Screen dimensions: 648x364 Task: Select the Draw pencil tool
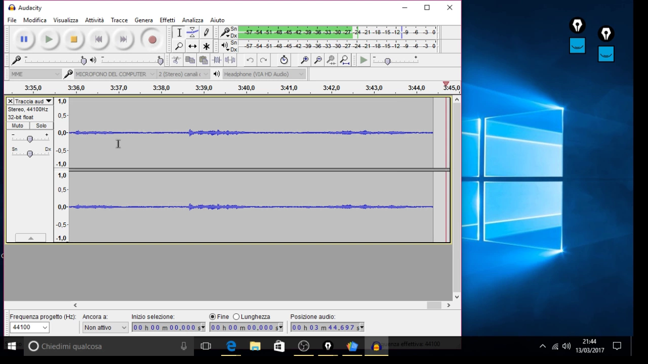point(206,33)
